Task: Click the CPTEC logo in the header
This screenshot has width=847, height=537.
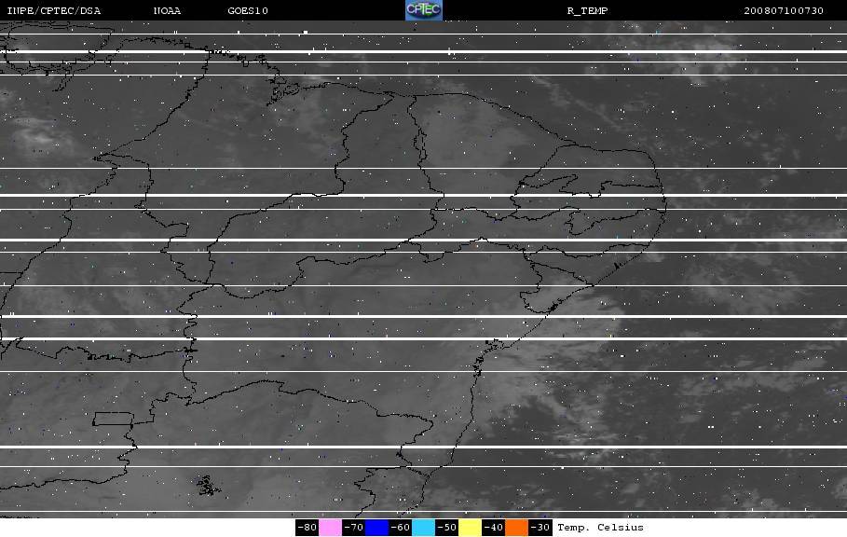Action: click(423, 10)
